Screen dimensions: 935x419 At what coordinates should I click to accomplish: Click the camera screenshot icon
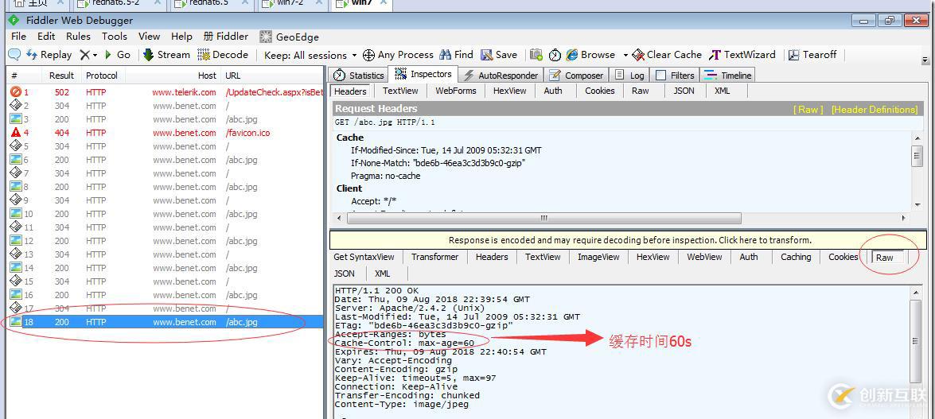coord(536,55)
